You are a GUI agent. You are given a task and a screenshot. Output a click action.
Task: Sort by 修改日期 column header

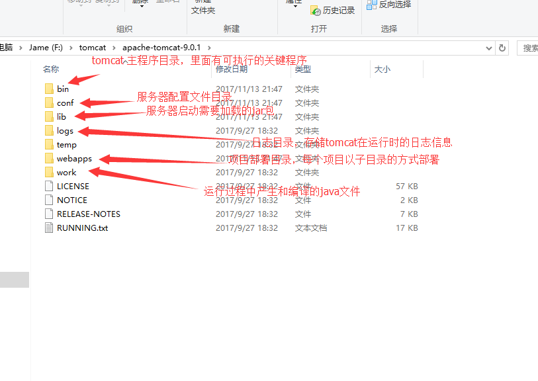point(232,69)
